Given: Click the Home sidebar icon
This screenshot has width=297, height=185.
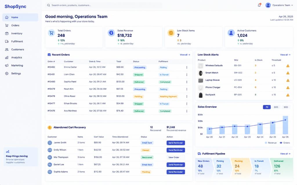Looking at the screenshot, I should (7, 17).
